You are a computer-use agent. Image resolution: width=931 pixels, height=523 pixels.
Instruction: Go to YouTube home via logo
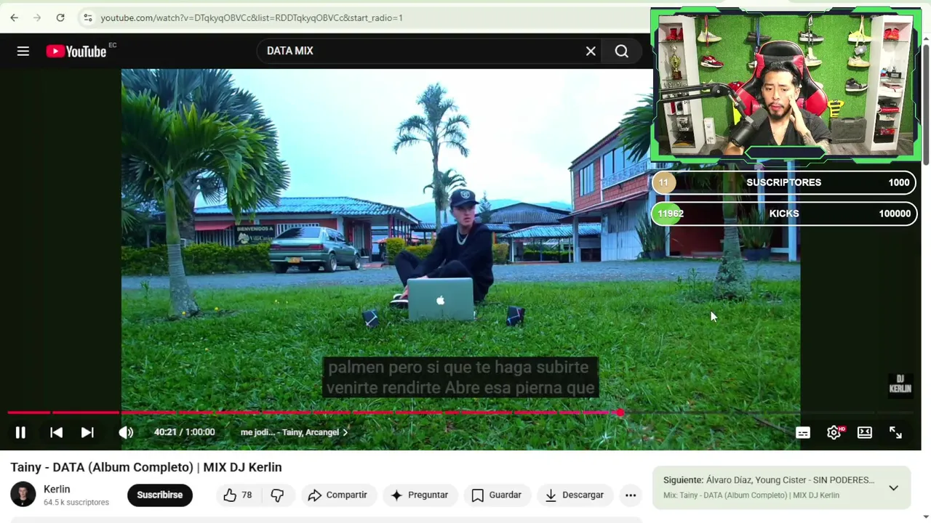(76, 51)
